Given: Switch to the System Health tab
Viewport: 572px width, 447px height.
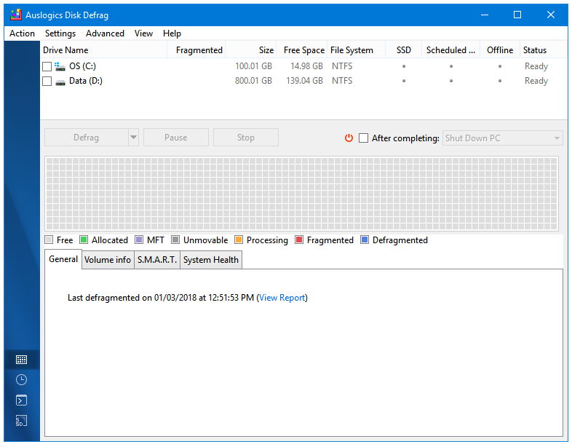Looking at the screenshot, I should coord(211,260).
